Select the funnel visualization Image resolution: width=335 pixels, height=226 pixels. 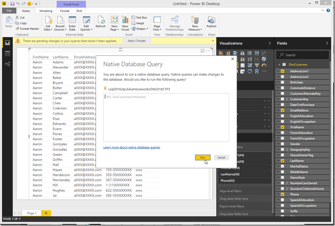(257, 65)
